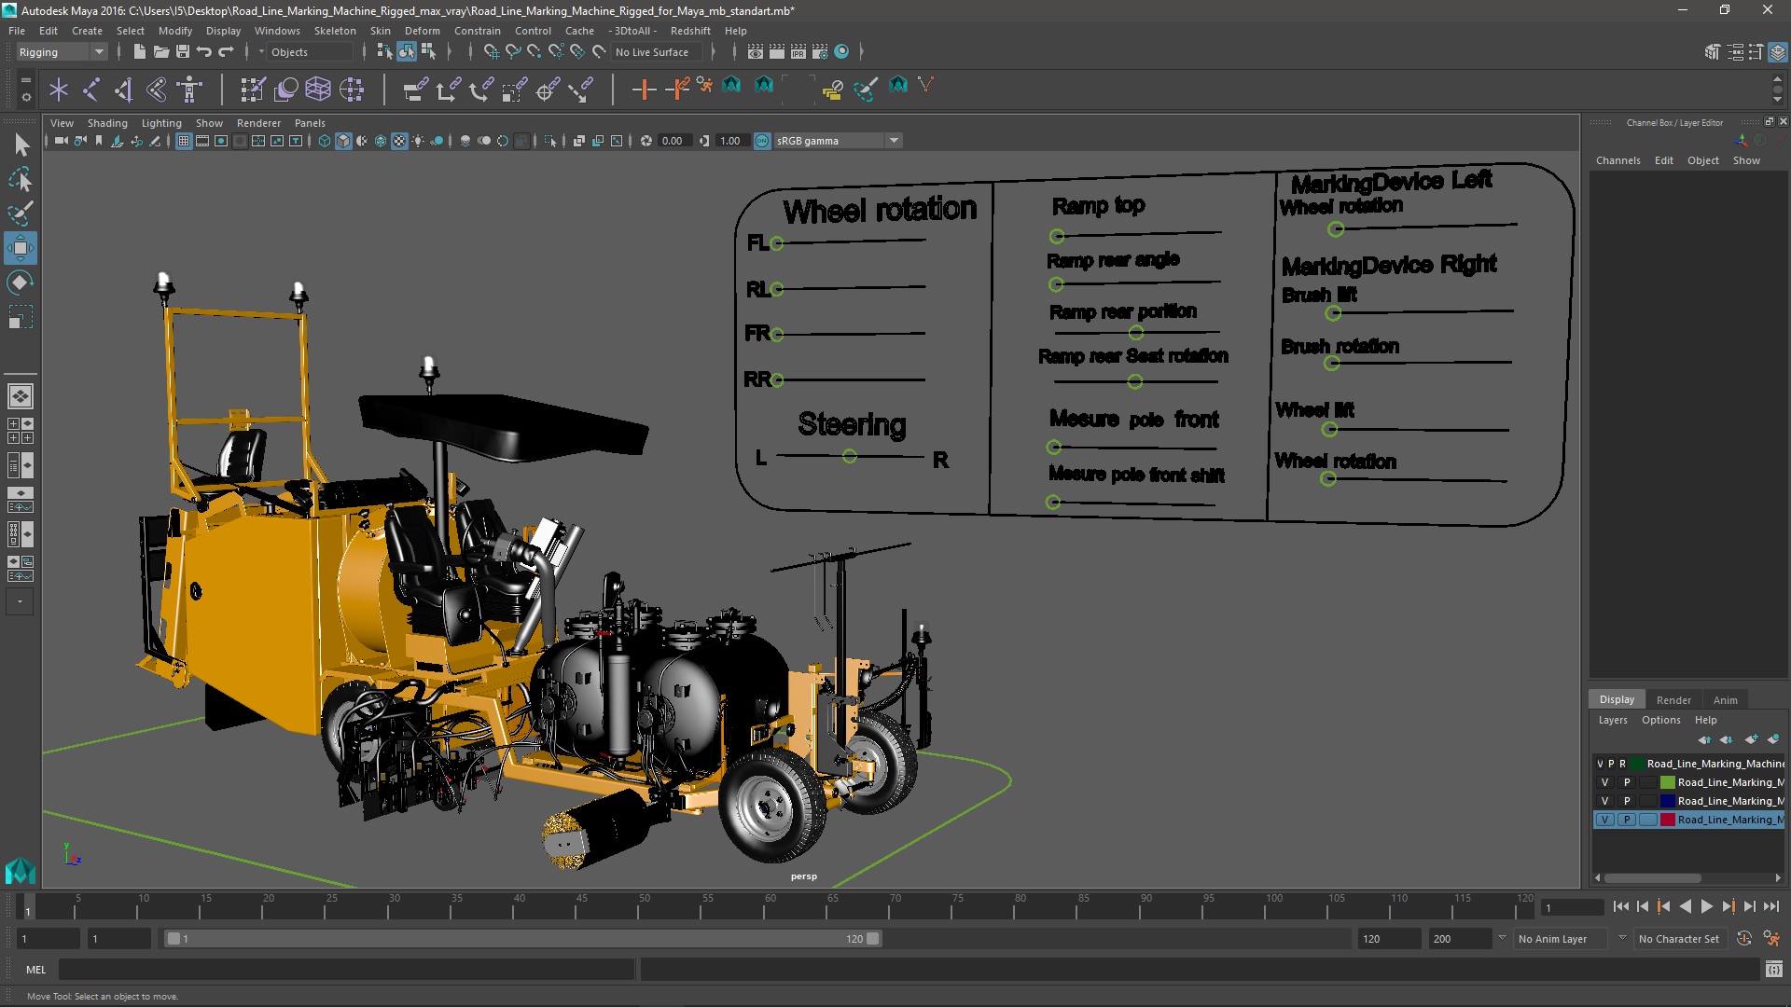Image resolution: width=1791 pixels, height=1007 pixels.
Task: Choose the Move tool in toolbox
Action: point(21,248)
